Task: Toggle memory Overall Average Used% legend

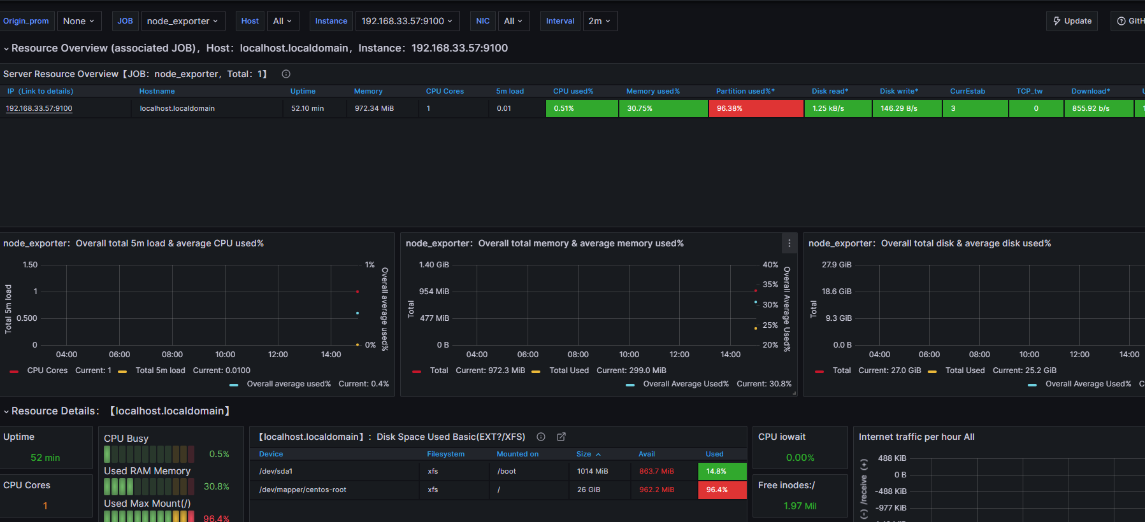Action: 686,384
